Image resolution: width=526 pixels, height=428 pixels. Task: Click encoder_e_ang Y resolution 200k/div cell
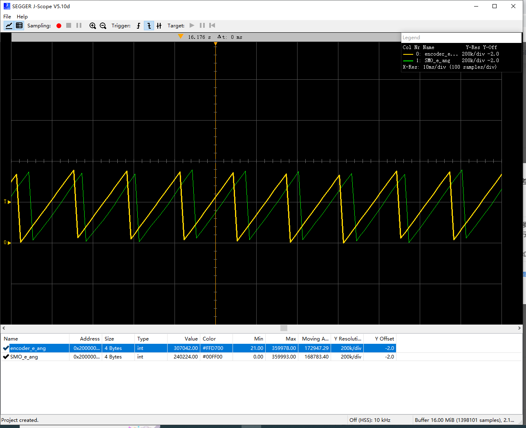coord(347,348)
